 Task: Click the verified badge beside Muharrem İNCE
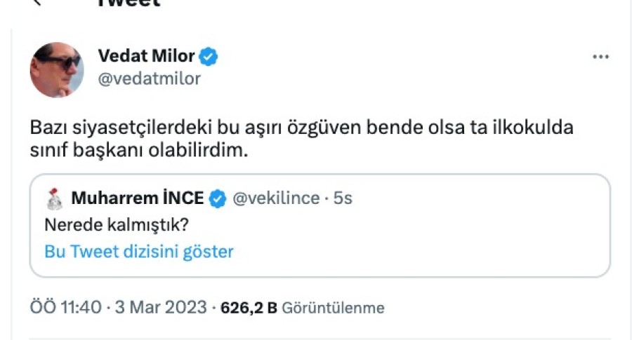pyautogui.click(x=218, y=199)
